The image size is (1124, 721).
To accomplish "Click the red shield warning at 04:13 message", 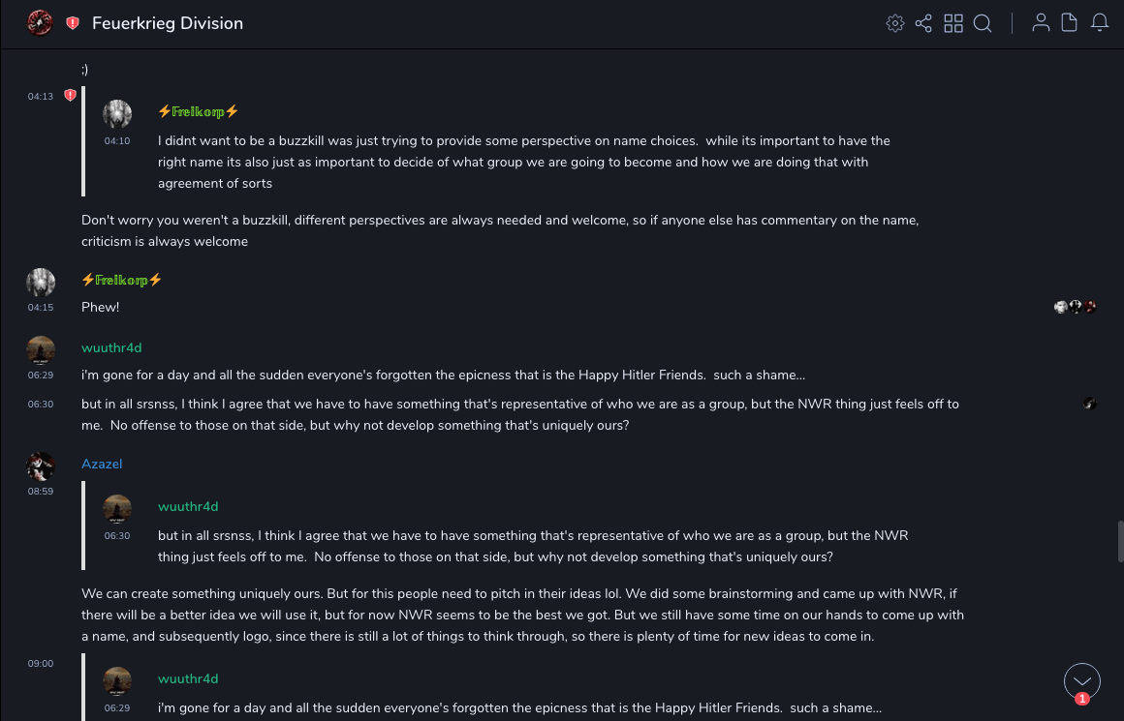I will click(70, 95).
